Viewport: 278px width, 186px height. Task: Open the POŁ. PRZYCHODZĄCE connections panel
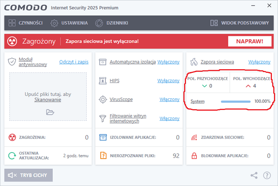[208, 83]
